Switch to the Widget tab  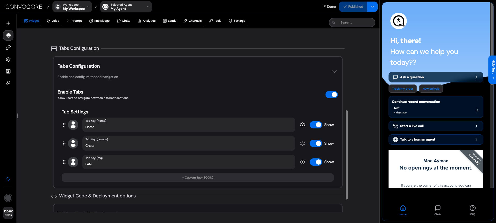tap(31, 21)
